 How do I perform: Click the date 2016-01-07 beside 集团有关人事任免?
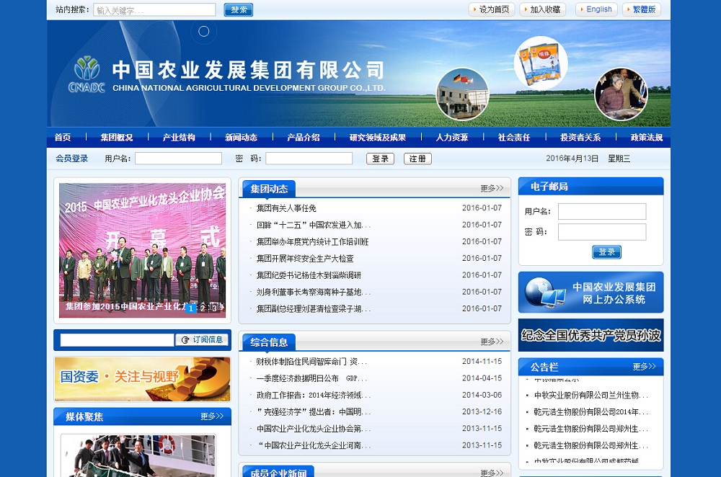[482, 208]
